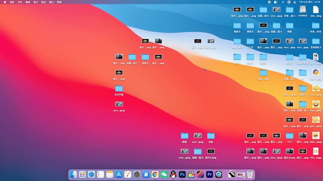Select the 8zp...jpeg emoji image
Image resolution: width=323 pixels, height=181 pixels.
(316, 106)
